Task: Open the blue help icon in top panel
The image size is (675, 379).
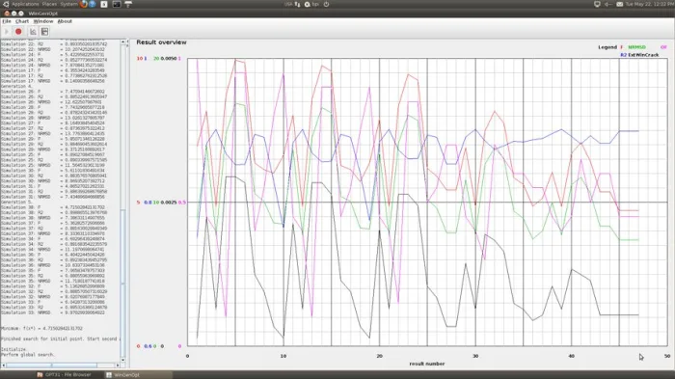Action: click(93, 4)
